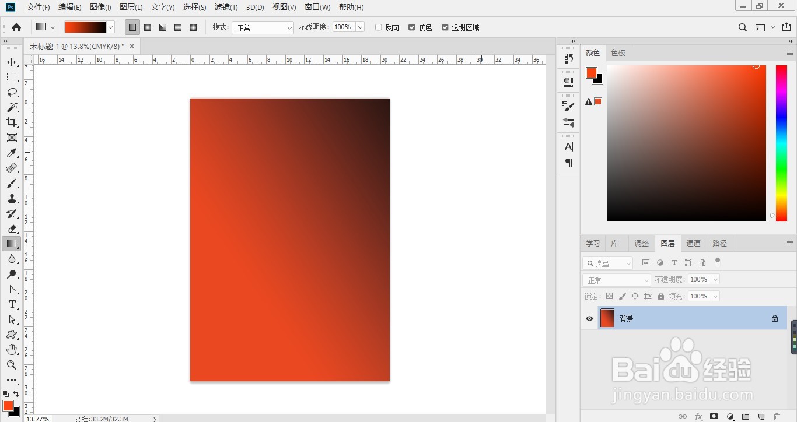Screen dimensions: 797x422
Task: Click the delete layer trash icon
Action: (x=777, y=417)
